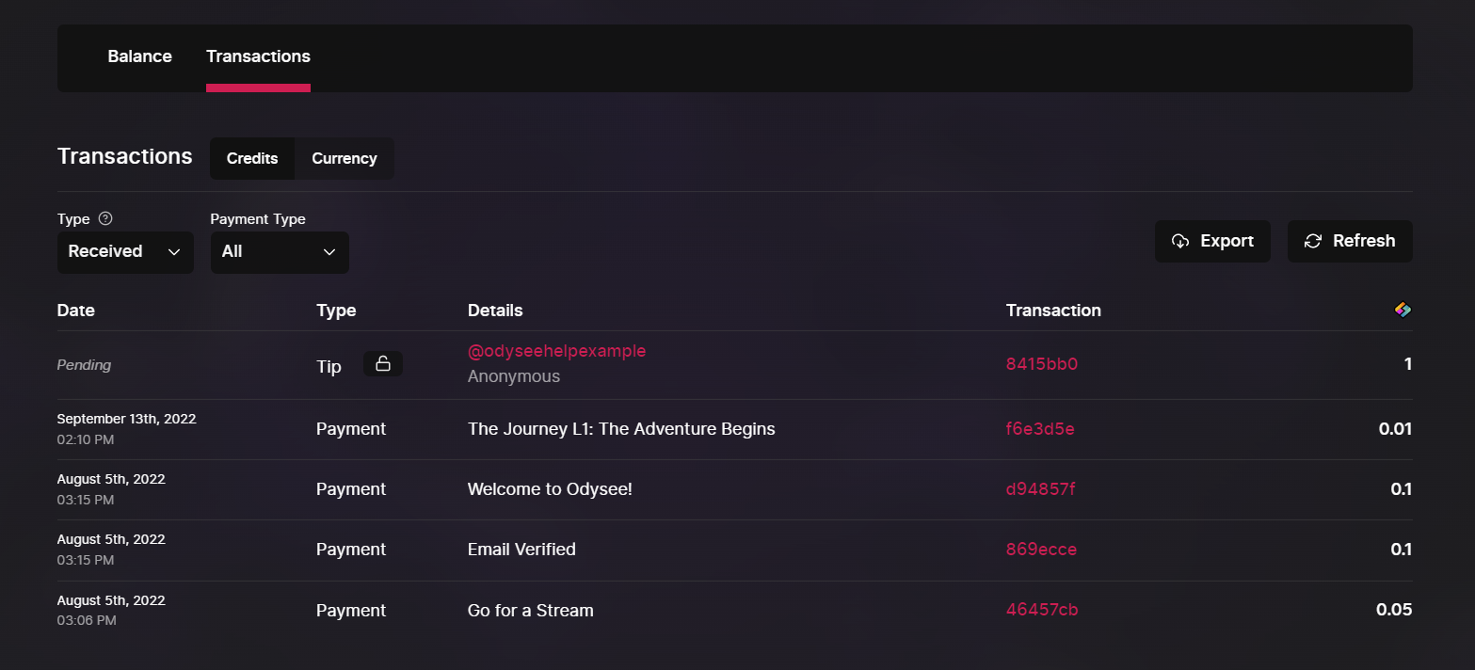Click the 02:10 PM timestamp
1475x670 pixels.
tap(86, 439)
